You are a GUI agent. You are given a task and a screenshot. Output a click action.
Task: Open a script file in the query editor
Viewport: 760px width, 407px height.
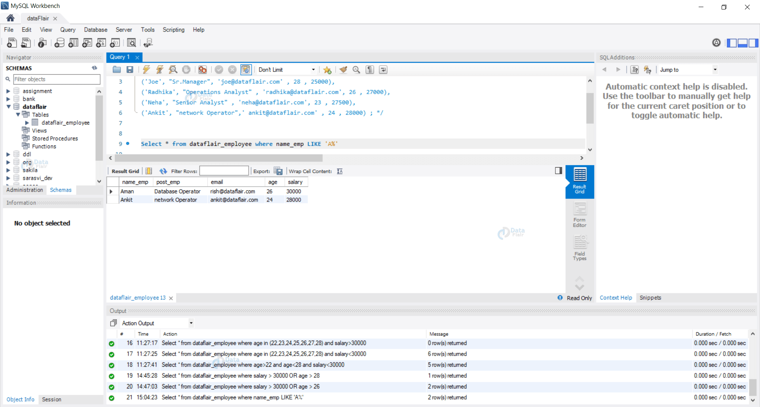pos(117,70)
